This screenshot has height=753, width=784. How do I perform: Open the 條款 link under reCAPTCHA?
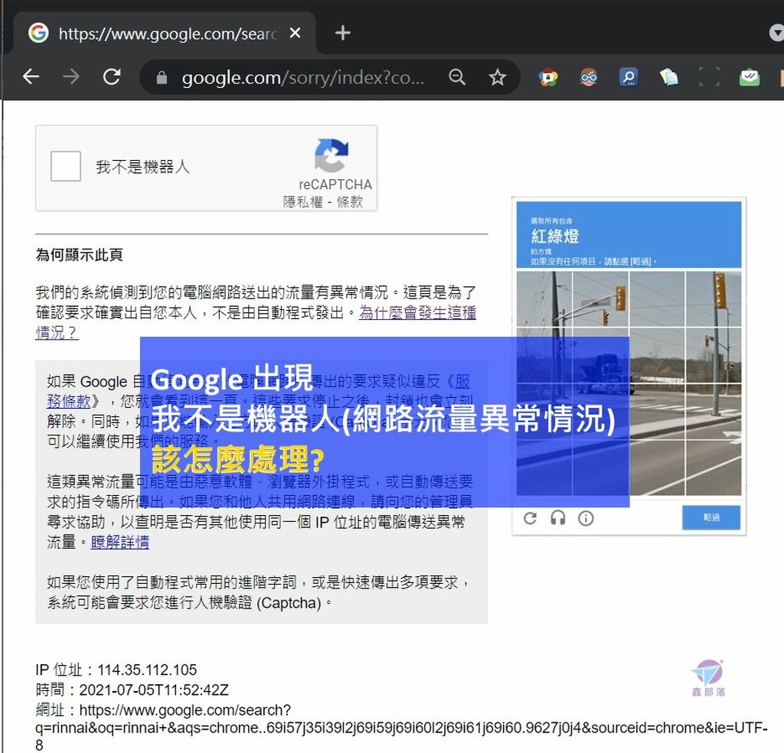[x=349, y=202]
